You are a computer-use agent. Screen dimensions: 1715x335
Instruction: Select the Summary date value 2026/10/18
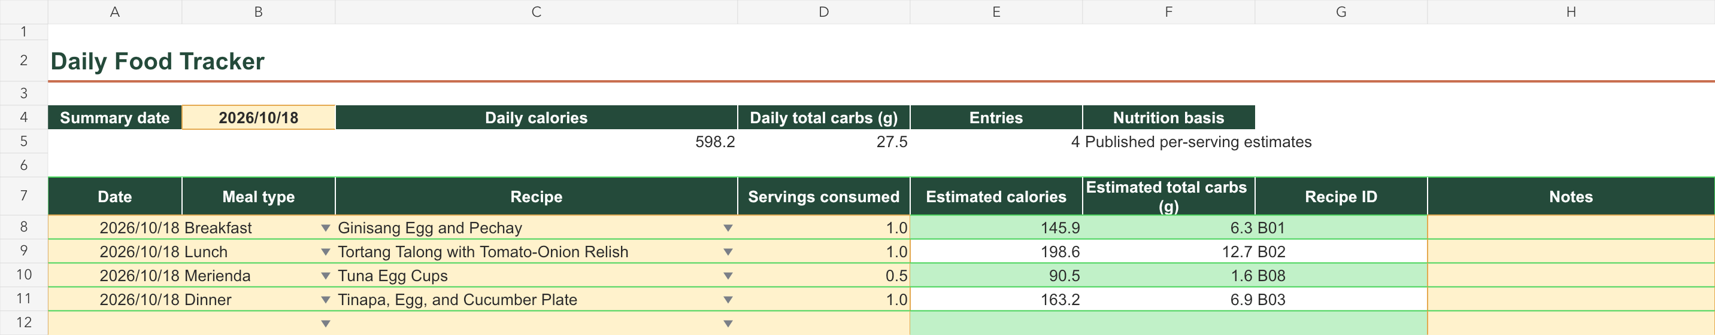click(x=258, y=118)
